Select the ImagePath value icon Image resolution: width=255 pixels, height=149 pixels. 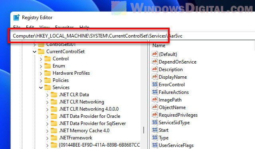155,99
